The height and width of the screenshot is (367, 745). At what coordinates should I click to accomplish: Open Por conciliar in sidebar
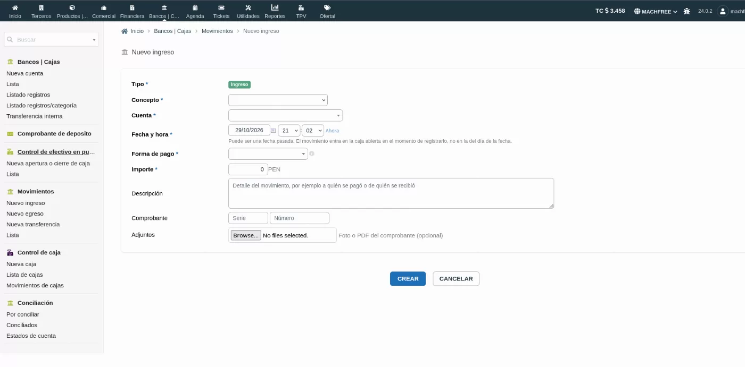[x=23, y=314]
